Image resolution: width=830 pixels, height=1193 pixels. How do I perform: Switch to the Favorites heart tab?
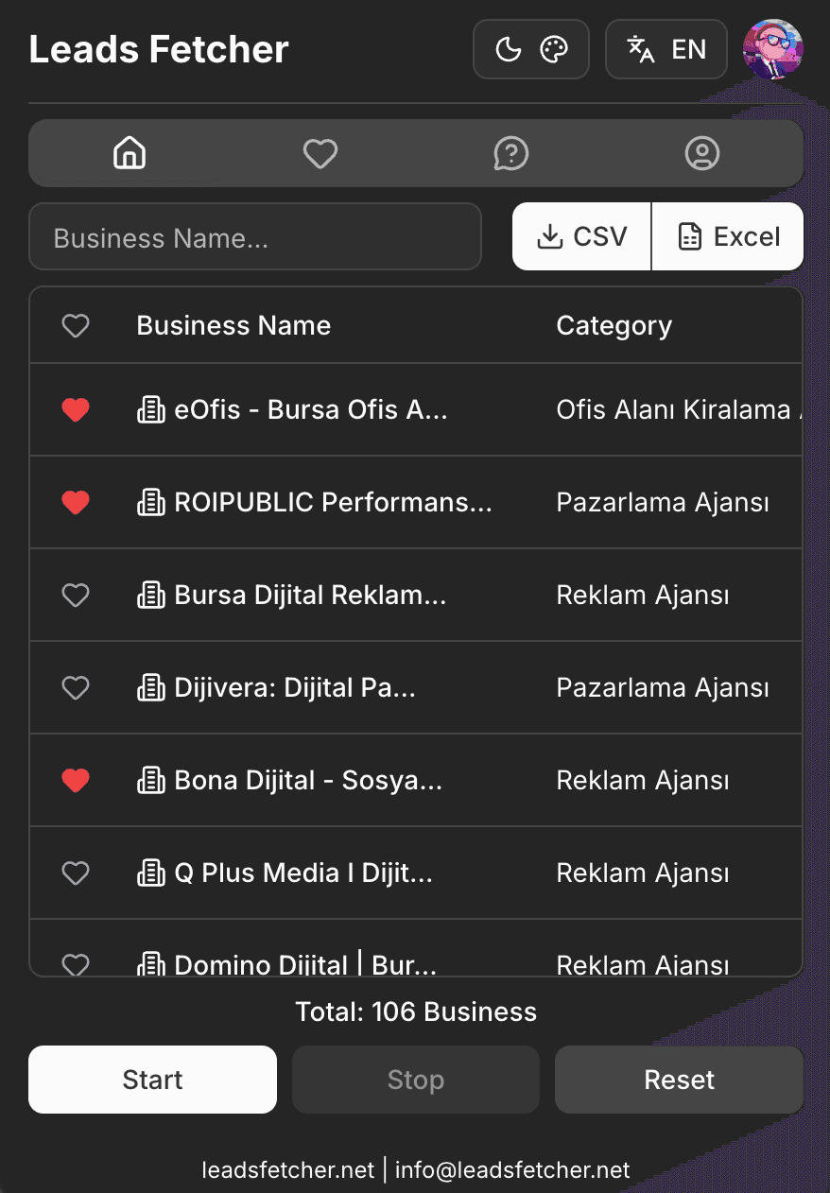pyautogui.click(x=320, y=153)
